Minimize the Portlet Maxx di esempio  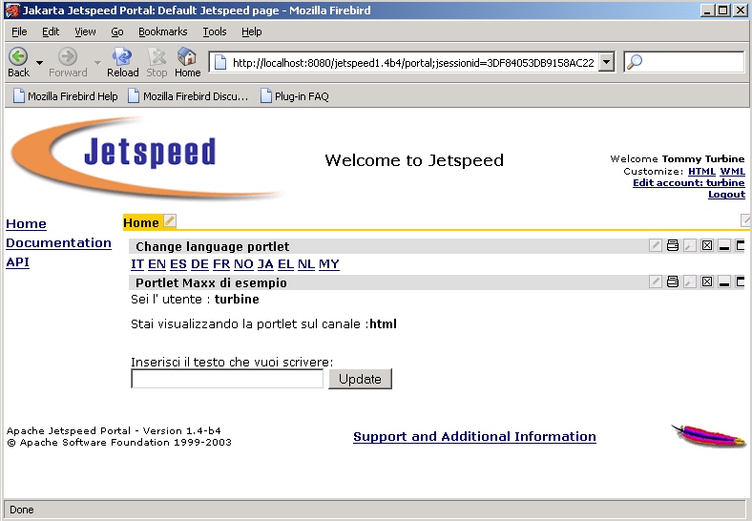(724, 281)
